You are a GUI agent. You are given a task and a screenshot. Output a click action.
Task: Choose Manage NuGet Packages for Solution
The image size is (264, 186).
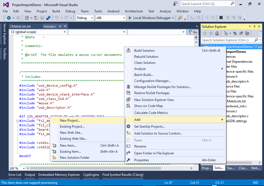click(175, 87)
